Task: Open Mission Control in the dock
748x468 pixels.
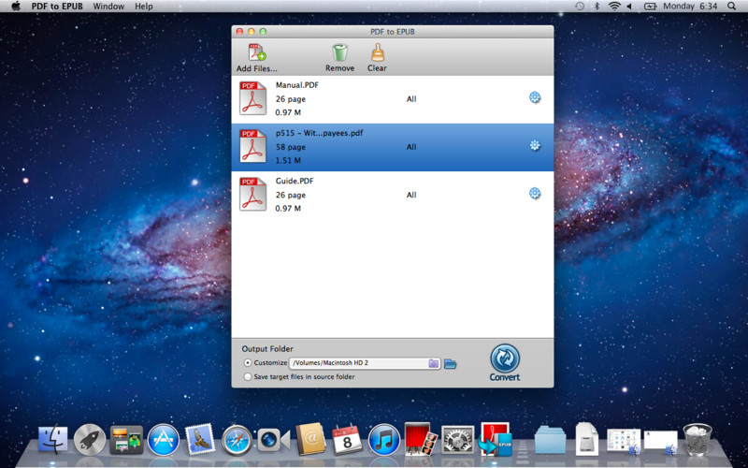Action: point(126,439)
